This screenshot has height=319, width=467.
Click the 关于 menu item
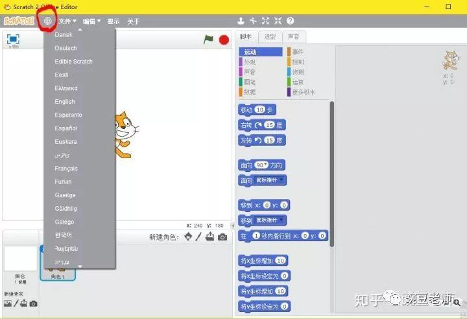click(x=134, y=21)
